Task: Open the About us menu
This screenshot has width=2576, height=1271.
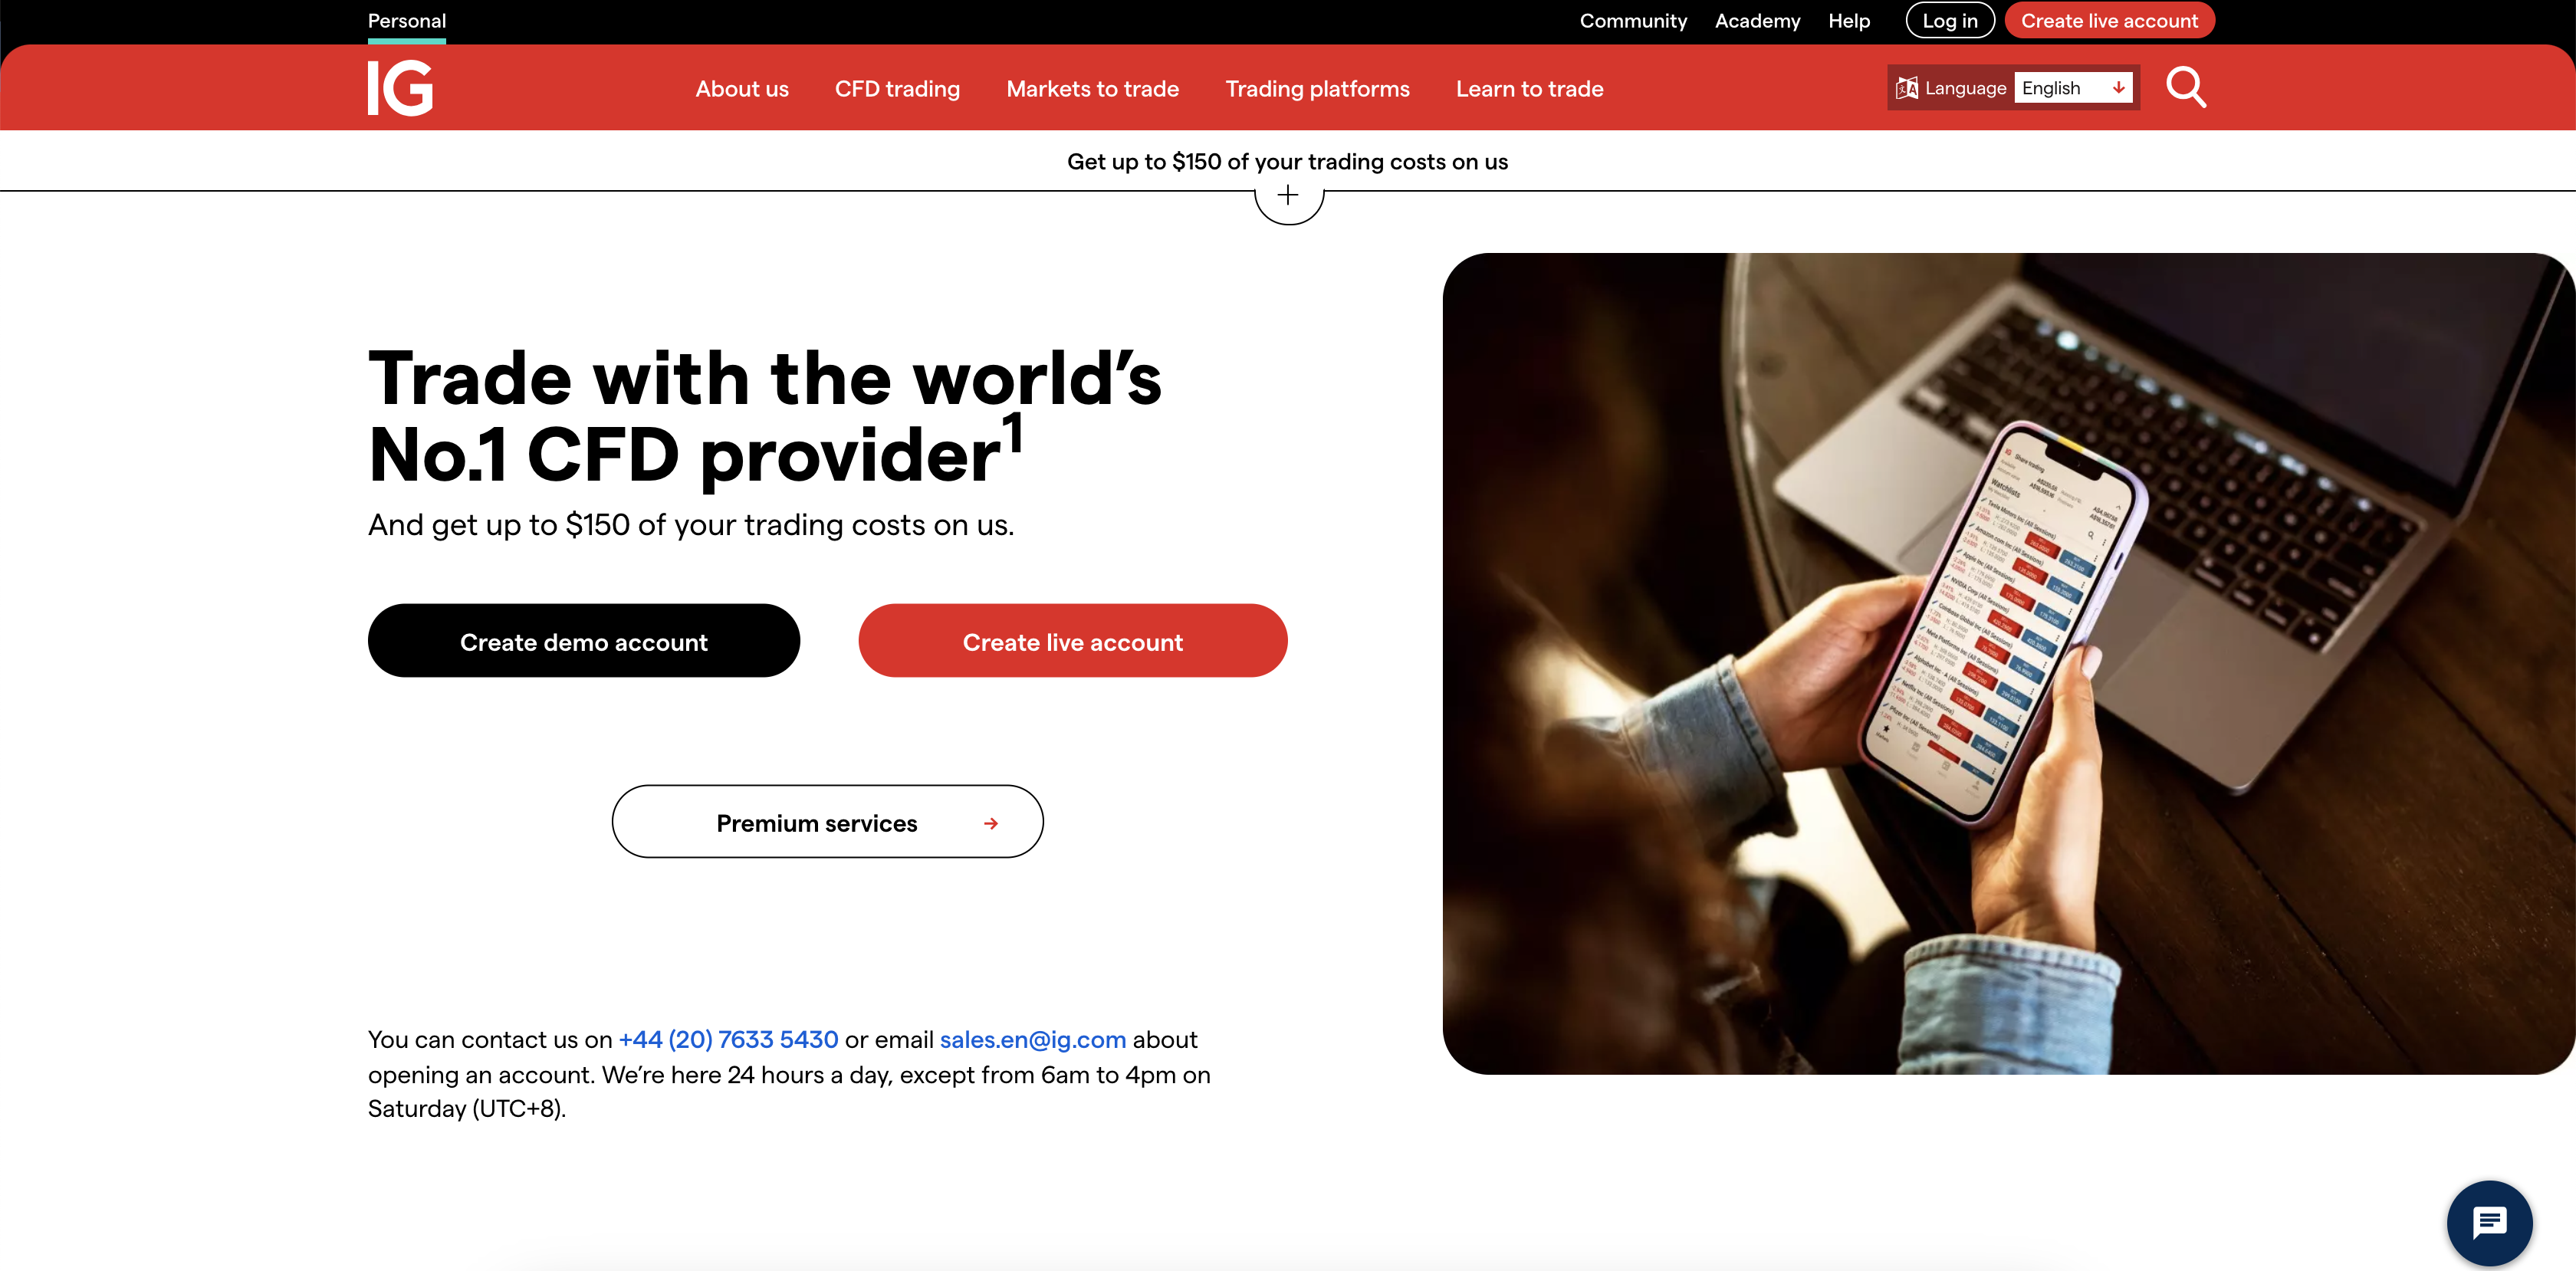Action: pos(742,89)
